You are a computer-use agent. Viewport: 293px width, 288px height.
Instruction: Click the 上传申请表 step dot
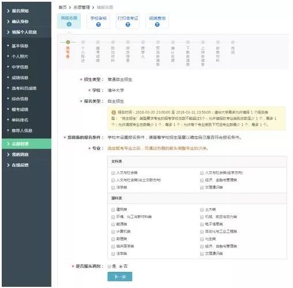203,42
